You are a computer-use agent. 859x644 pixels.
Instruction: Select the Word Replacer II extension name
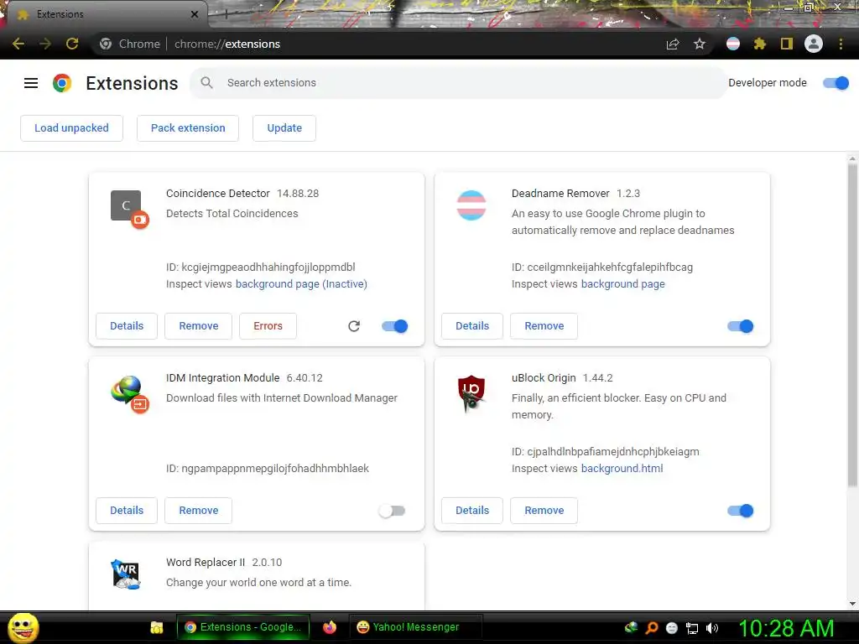206,563
